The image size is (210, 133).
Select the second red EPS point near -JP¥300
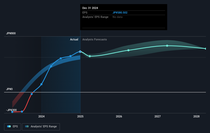click(x=22, y=112)
